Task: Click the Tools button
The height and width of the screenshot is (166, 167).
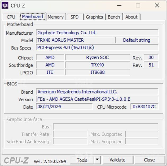Action: click(82, 160)
